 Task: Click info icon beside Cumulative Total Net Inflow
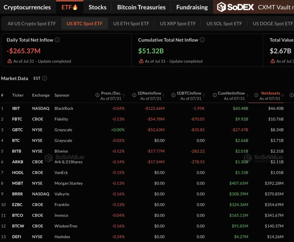tap(202, 40)
